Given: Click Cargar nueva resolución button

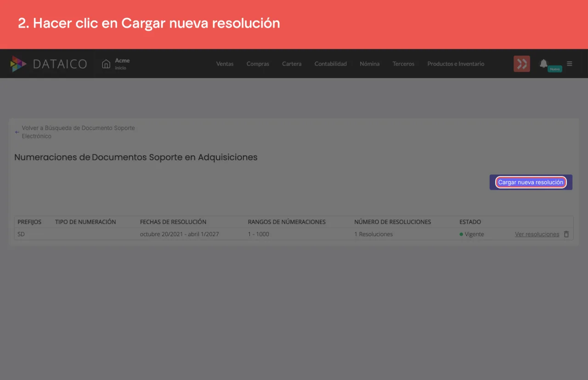Looking at the screenshot, I should 531,182.
